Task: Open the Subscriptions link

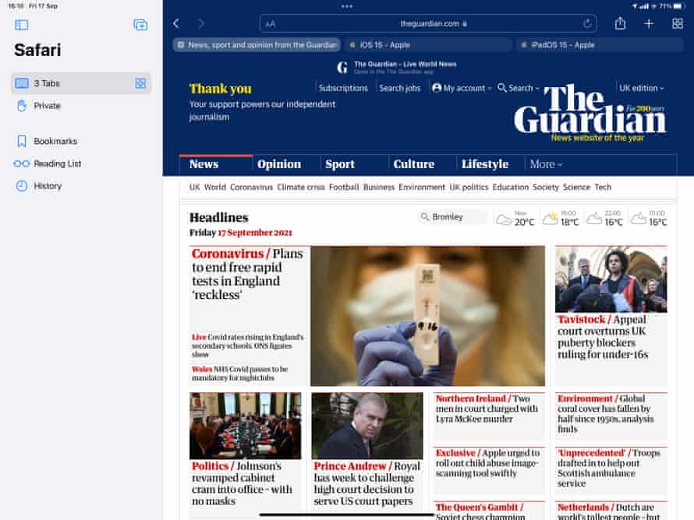Action: point(343,88)
